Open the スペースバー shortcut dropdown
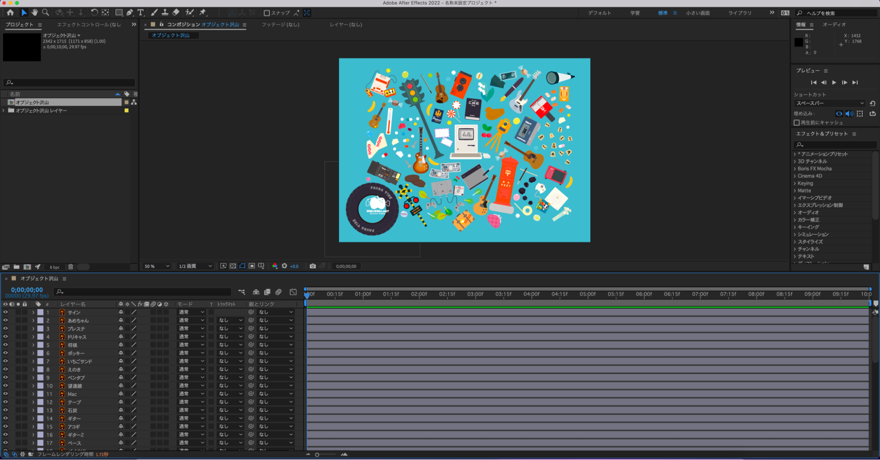The width and height of the screenshot is (880, 460). point(829,103)
